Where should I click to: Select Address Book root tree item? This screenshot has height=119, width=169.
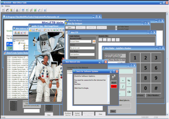point(20,41)
